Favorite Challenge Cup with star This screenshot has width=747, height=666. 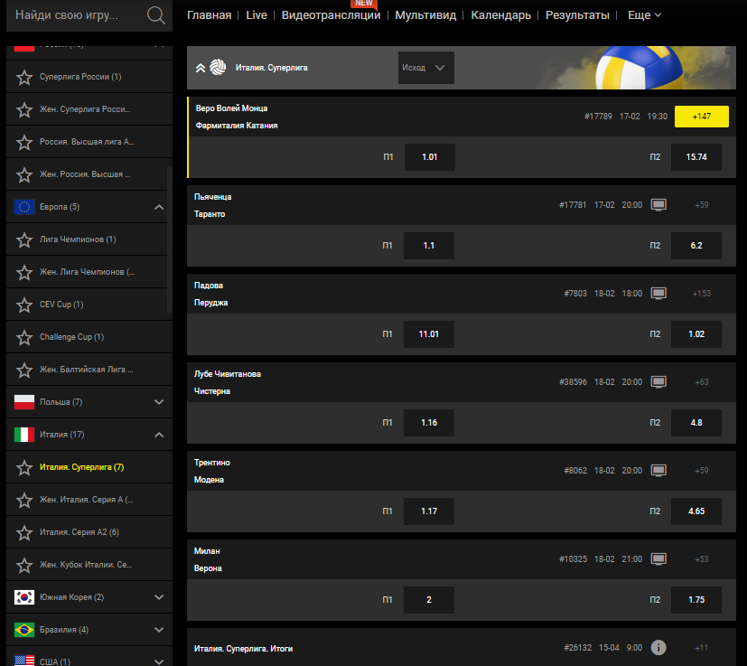tap(24, 337)
